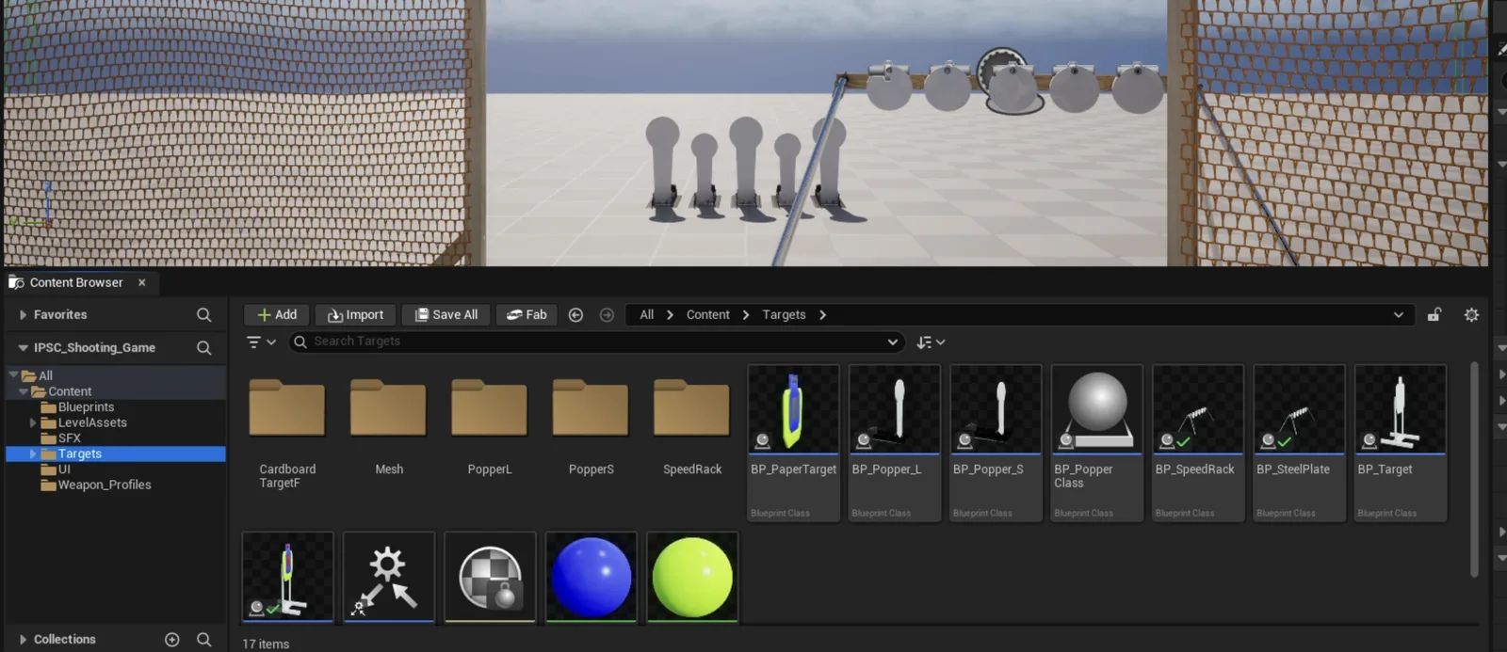
Task: Select the blue sphere material asset
Action: pos(591,577)
